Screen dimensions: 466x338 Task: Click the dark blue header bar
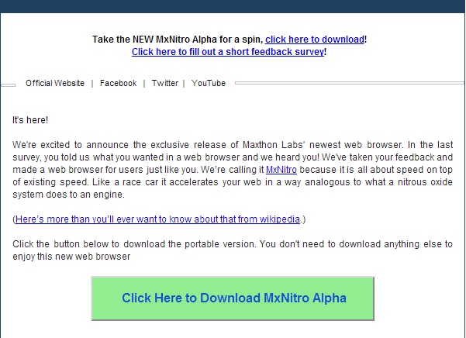(233, 6)
